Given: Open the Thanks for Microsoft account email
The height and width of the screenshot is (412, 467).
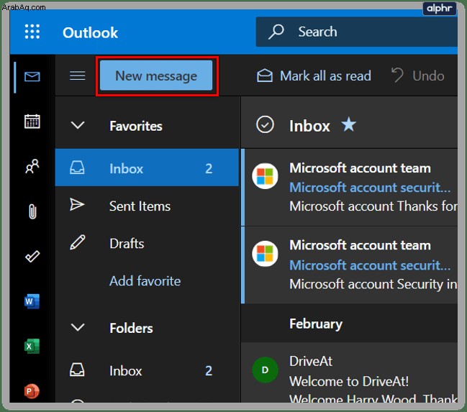Looking at the screenshot, I should click(x=350, y=187).
